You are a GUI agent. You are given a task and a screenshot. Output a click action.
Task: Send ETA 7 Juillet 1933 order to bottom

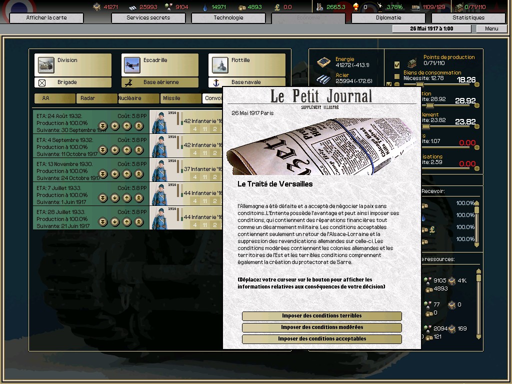pos(103,198)
